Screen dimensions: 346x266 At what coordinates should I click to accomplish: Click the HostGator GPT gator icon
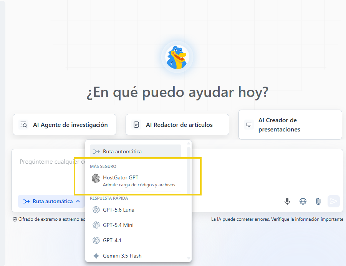point(96,178)
